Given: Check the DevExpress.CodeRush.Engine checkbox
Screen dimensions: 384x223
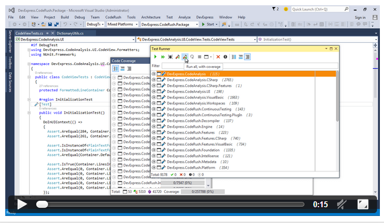Looking at the screenshot, I should [159, 126].
